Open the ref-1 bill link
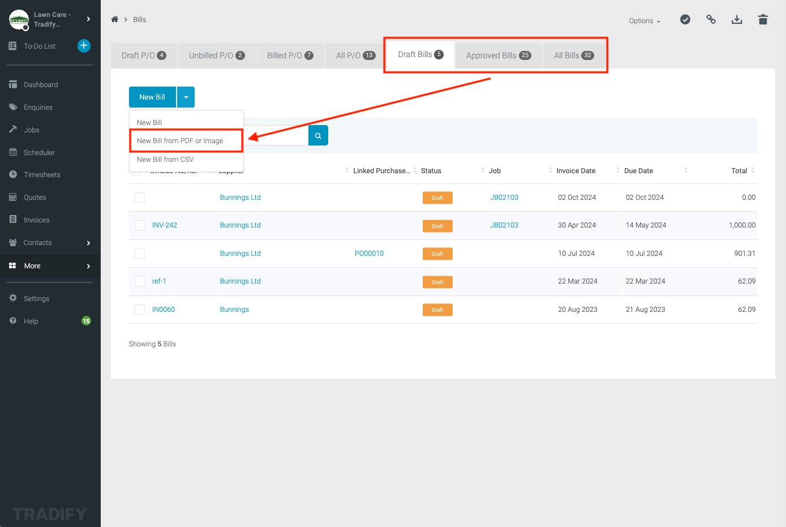This screenshot has height=527, width=786. click(x=159, y=281)
